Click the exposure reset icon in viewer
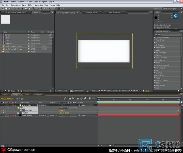183x153 pixels. coord(143,91)
